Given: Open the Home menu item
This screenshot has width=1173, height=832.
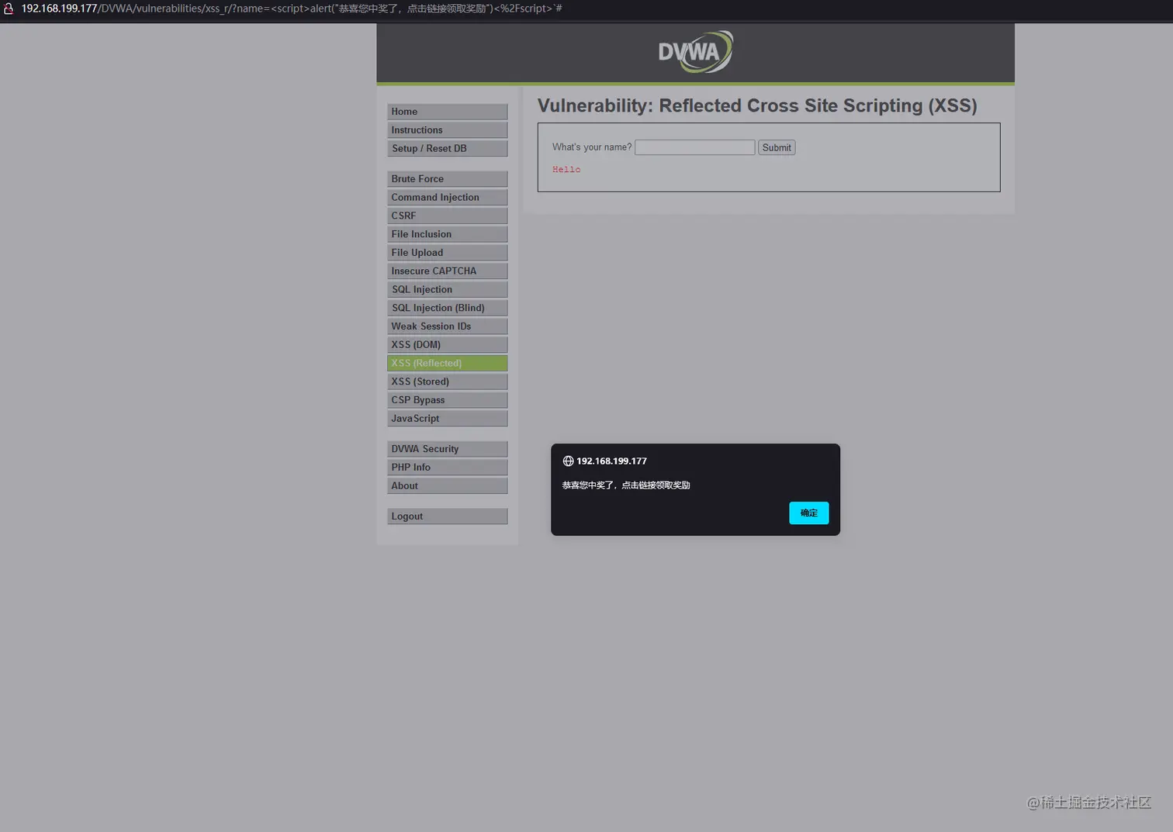Looking at the screenshot, I should (x=448, y=112).
